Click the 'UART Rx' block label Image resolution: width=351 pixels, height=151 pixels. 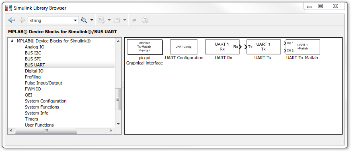[x=224, y=58]
